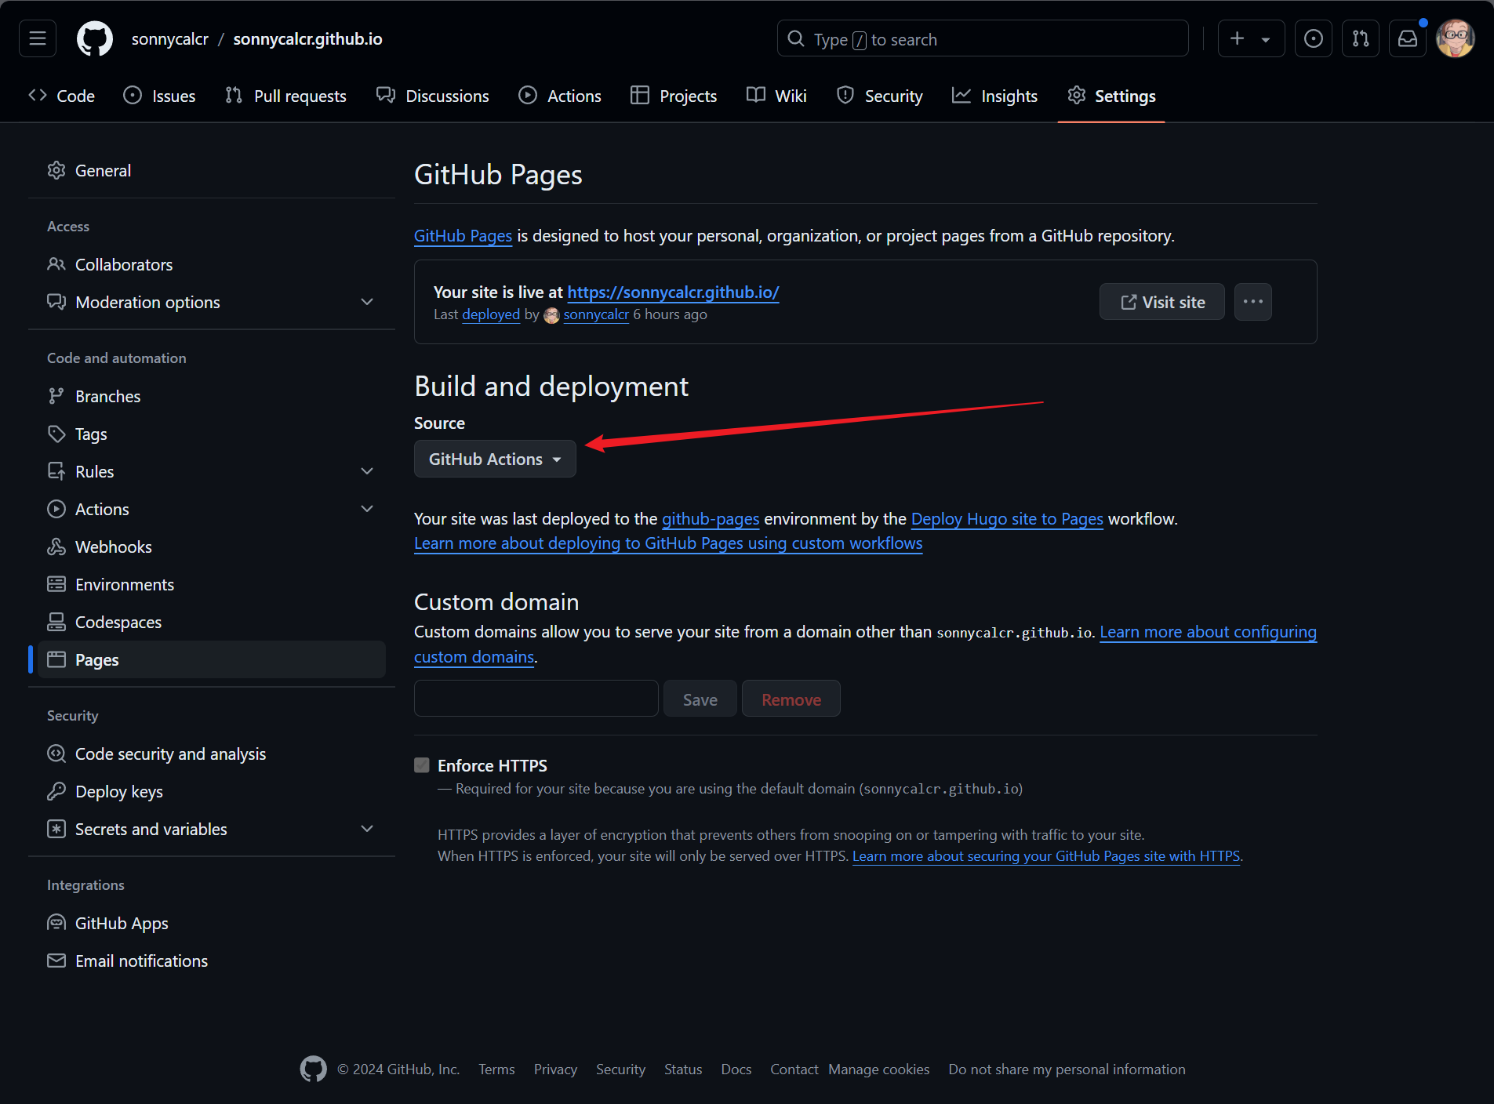Open GitHub Apps settings
This screenshot has width=1494, height=1104.
tap(212, 923)
